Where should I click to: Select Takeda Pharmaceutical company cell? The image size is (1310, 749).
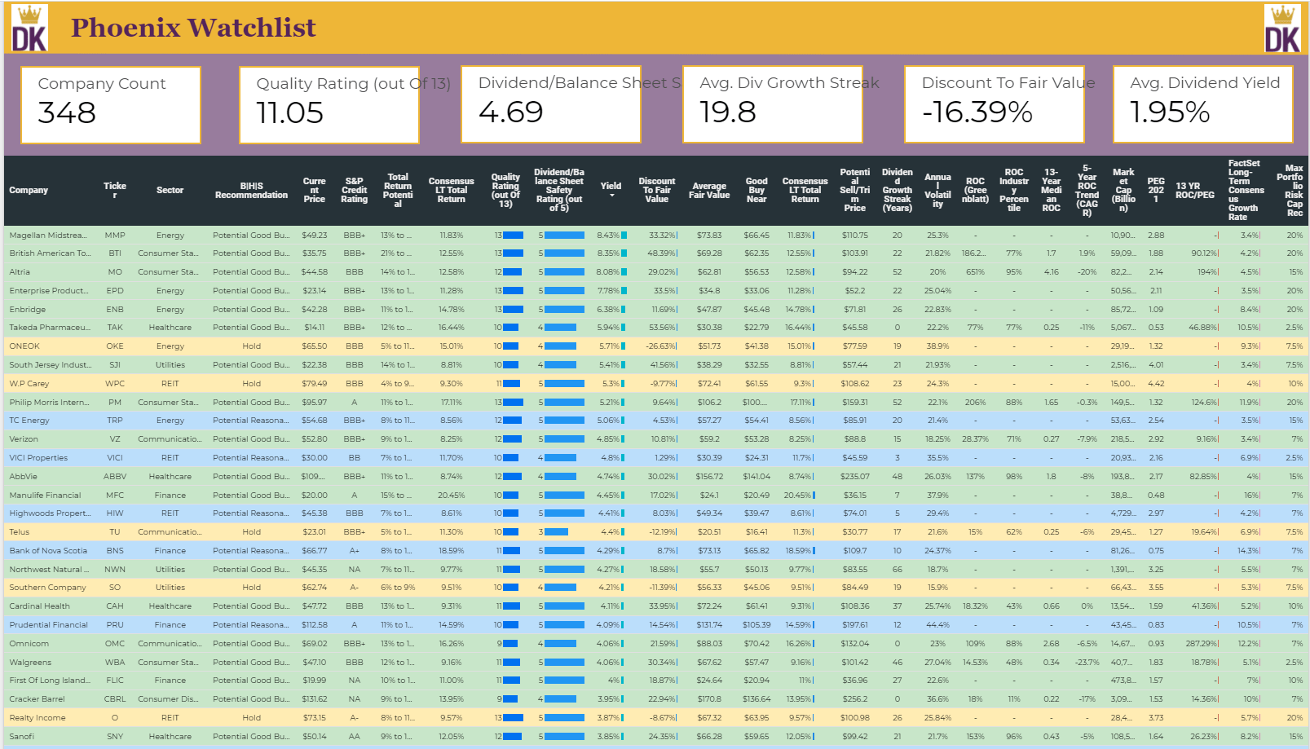(49, 328)
